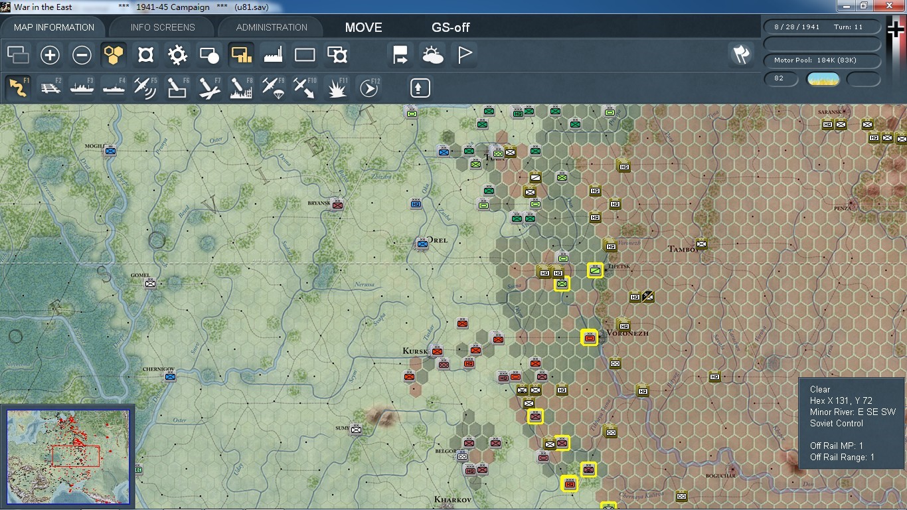Viewport: 907px width, 510px height.
Task: Click the zoom out (minus) map button
Action: (82, 55)
